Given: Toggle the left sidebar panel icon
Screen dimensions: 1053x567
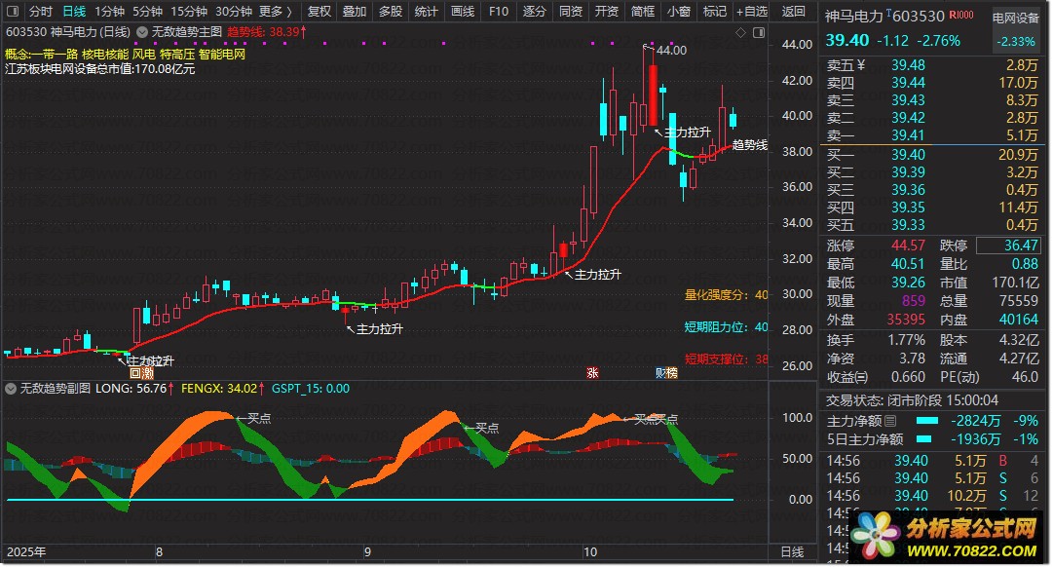Looking at the screenshot, I should (12, 12).
